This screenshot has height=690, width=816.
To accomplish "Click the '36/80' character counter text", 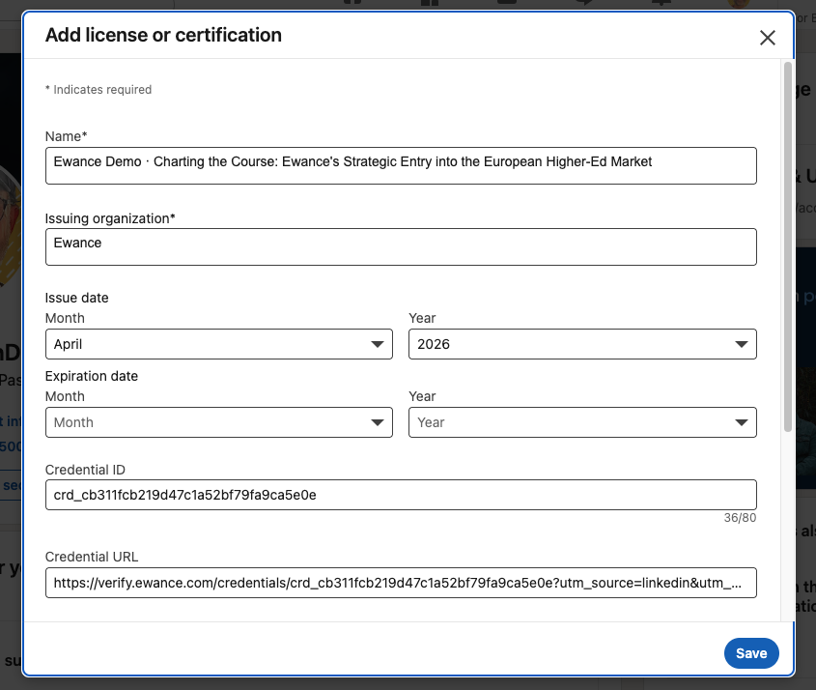I will click(740, 518).
